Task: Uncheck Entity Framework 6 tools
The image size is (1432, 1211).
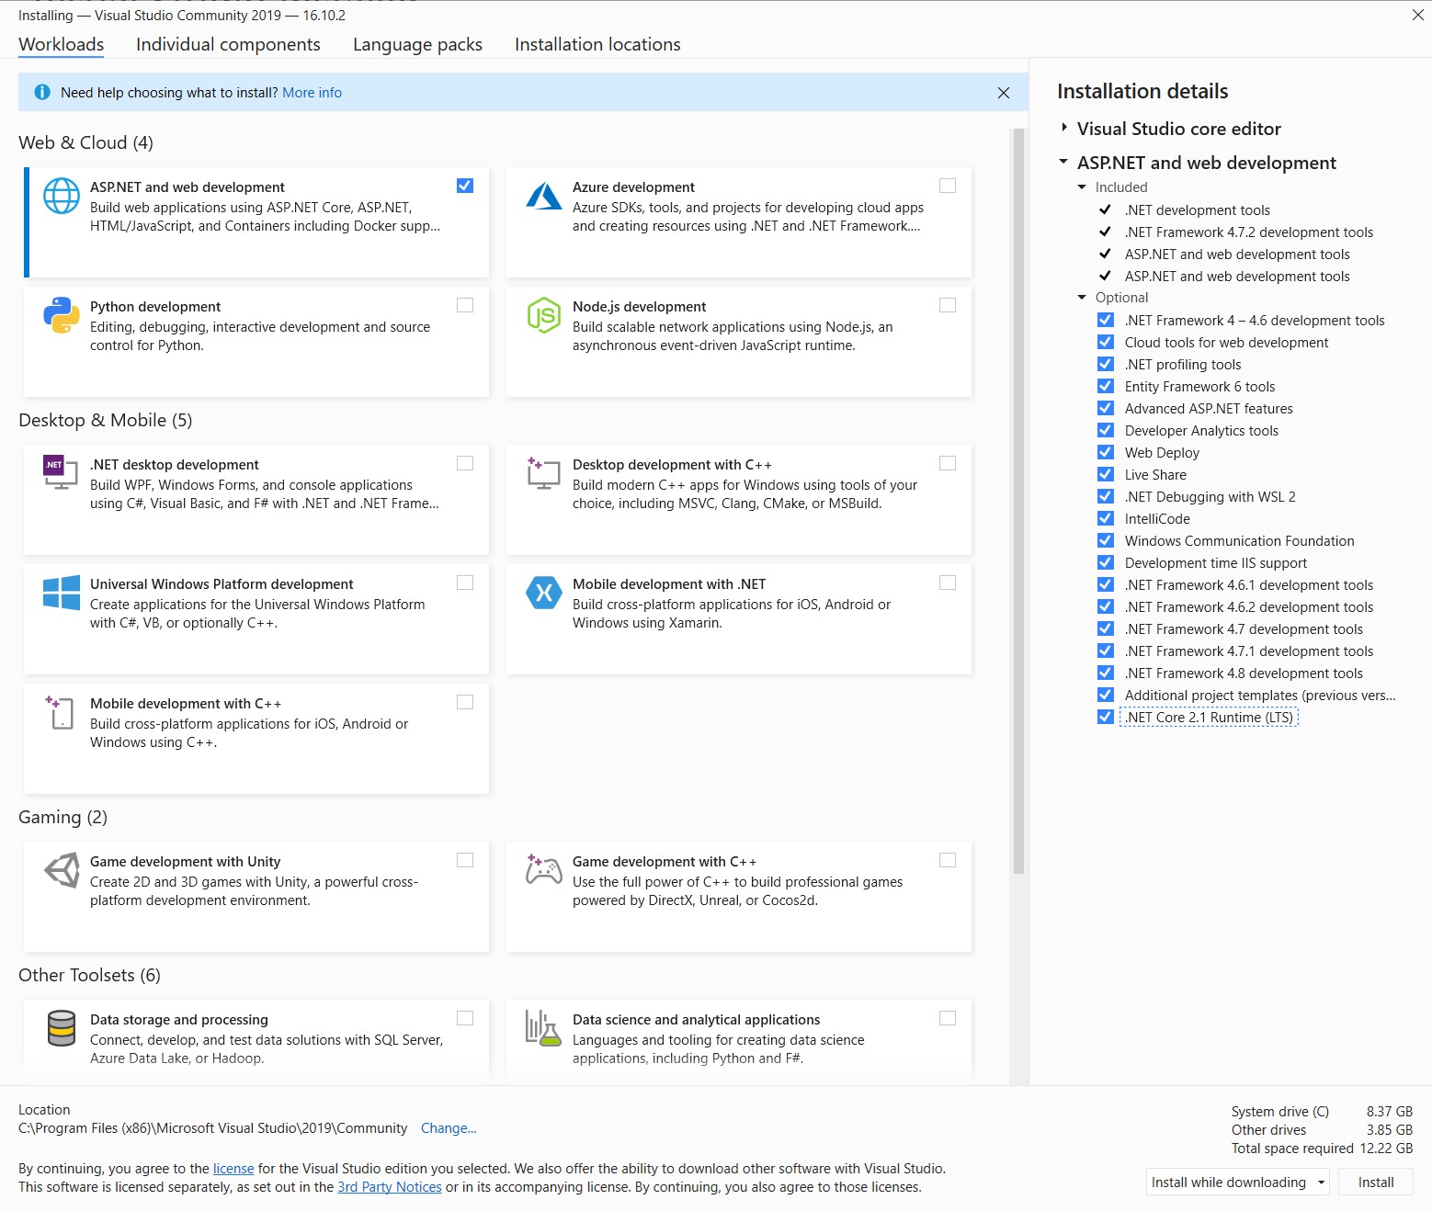Action: point(1106,386)
